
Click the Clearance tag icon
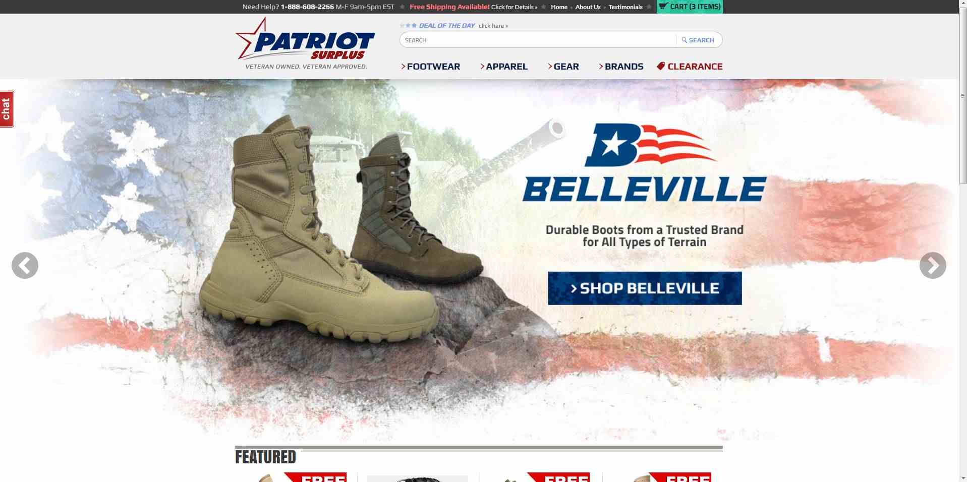661,66
